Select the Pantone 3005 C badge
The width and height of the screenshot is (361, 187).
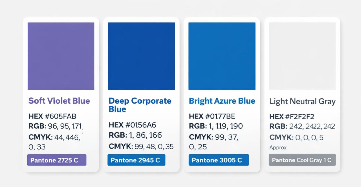219,160
